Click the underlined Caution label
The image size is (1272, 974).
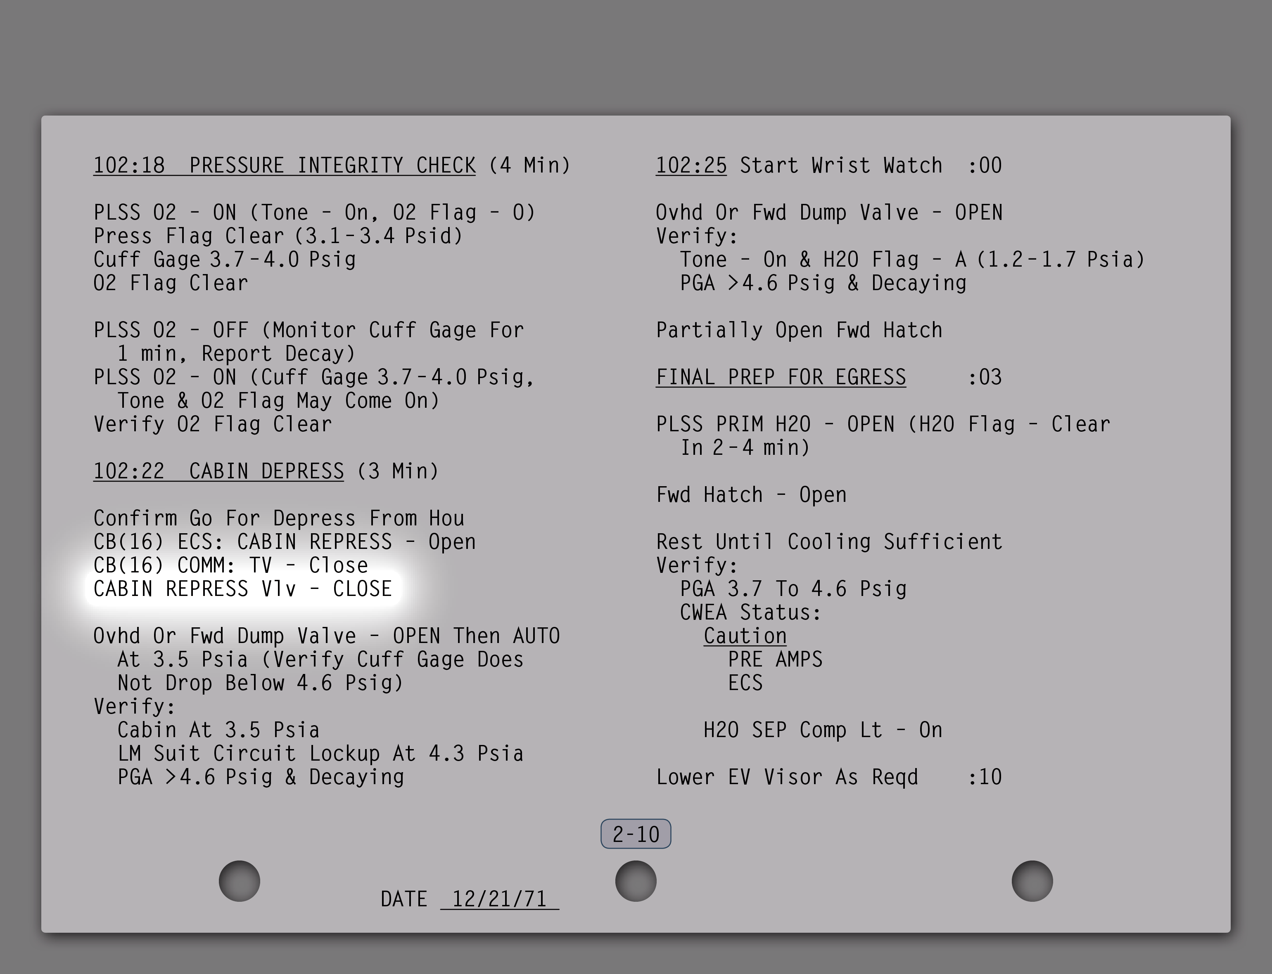click(x=745, y=636)
